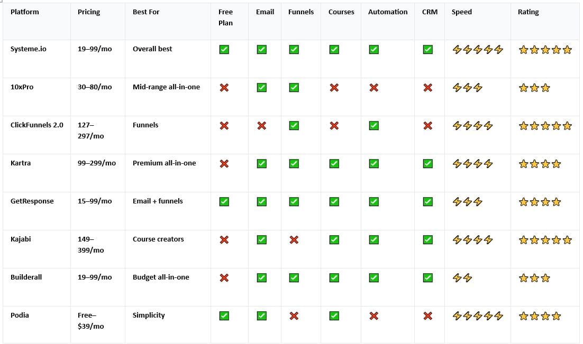The image size is (583, 344).
Task: Click Builderall's two lightning bolts speed
Action: (462, 278)
